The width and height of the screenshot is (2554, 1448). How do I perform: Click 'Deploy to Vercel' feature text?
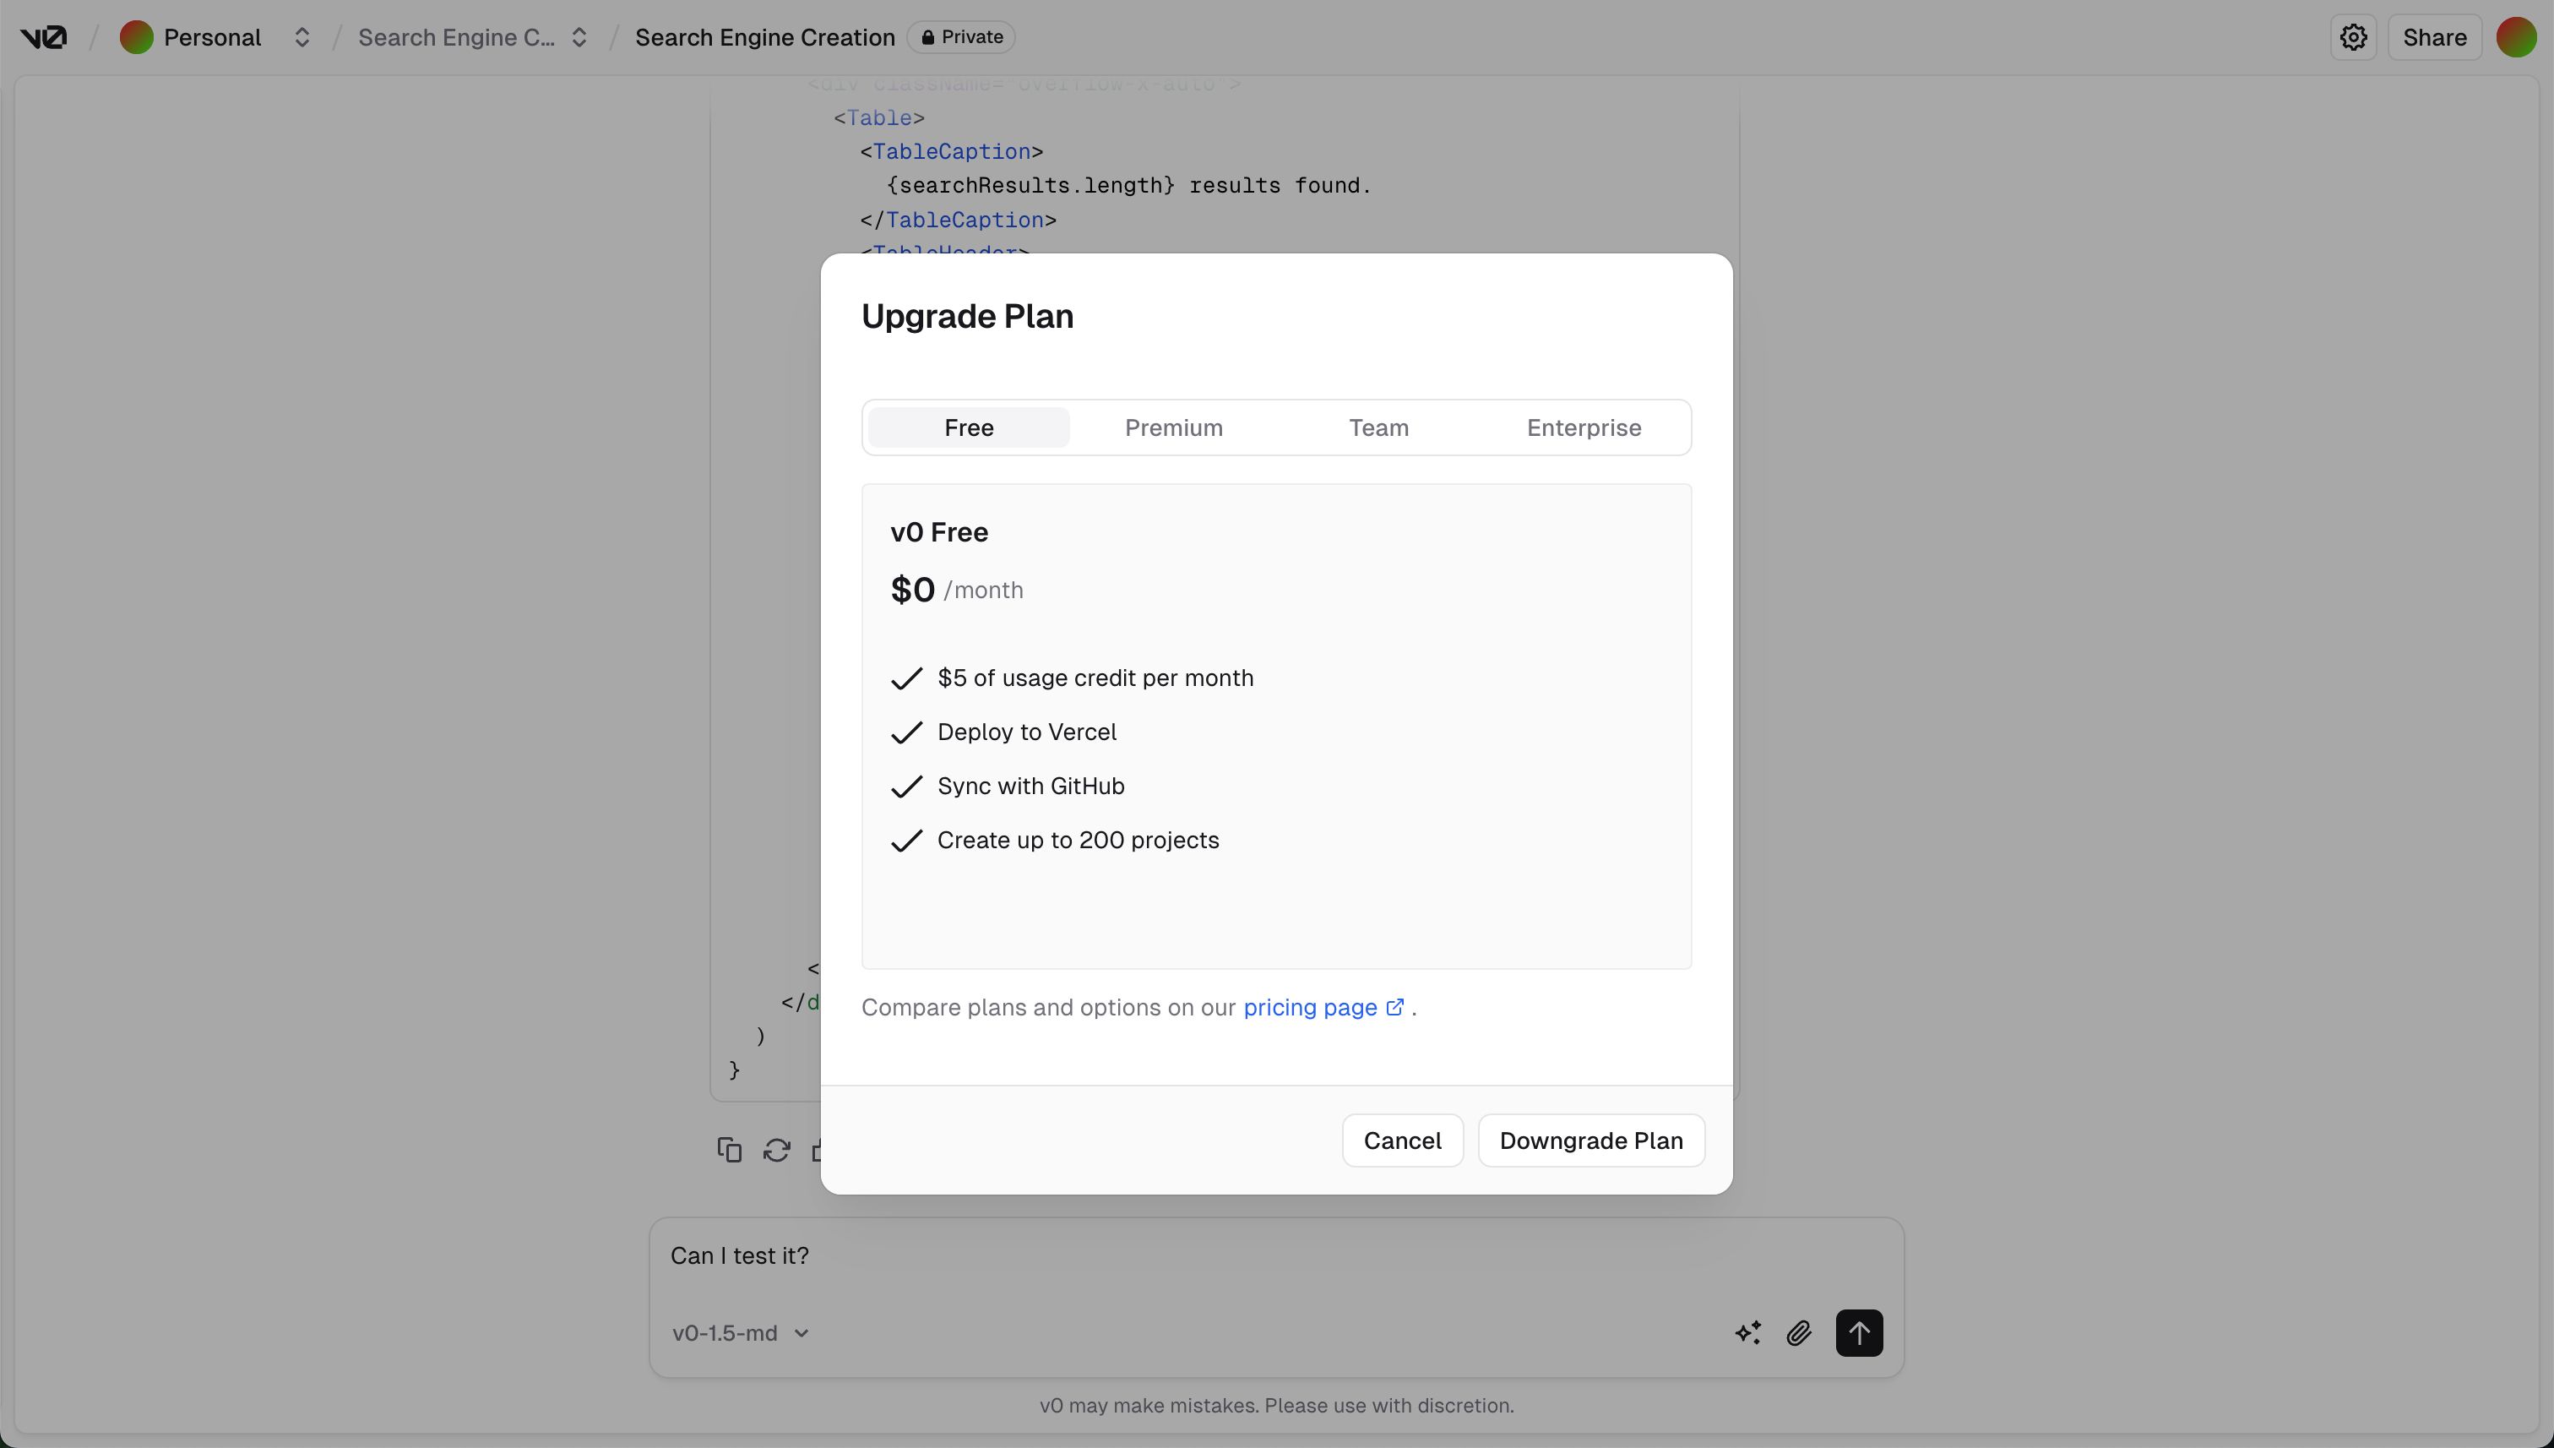pyautogui.click(x=1026, y=732)
